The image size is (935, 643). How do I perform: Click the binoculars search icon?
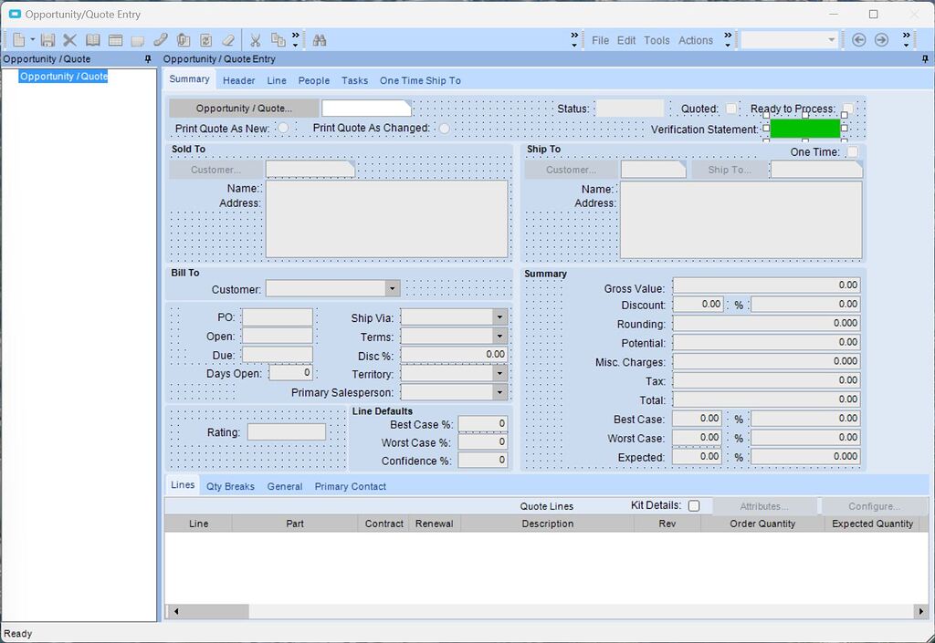(x=320, y=40)
